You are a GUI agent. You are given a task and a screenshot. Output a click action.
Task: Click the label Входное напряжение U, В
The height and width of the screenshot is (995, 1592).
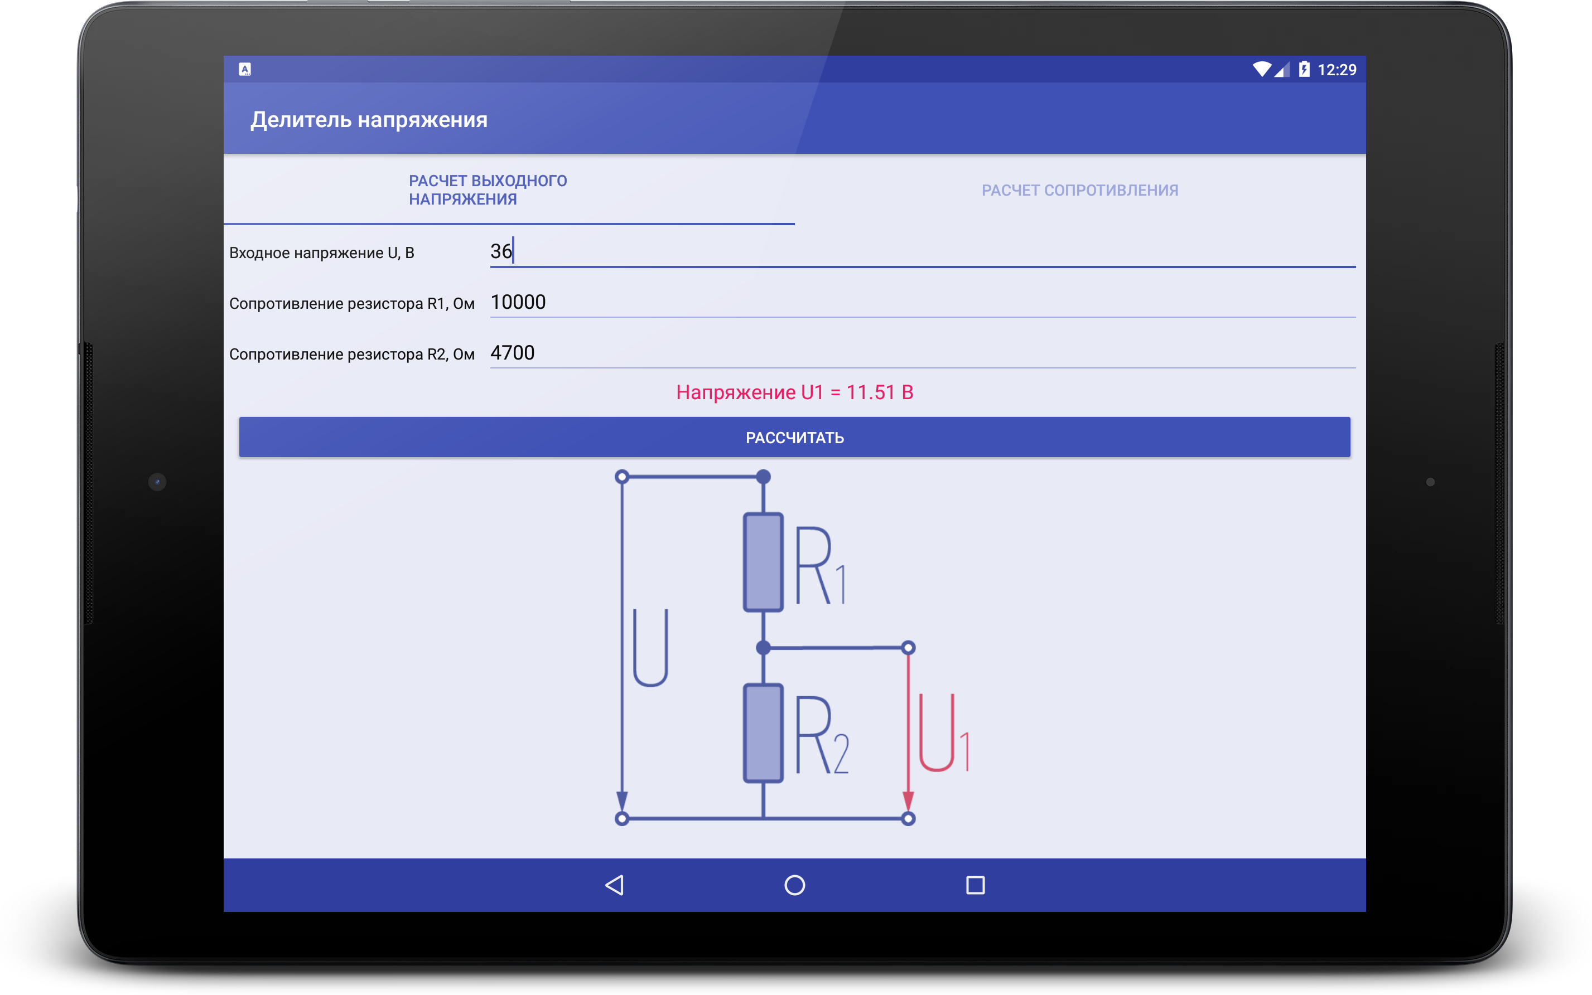point(321,254)
